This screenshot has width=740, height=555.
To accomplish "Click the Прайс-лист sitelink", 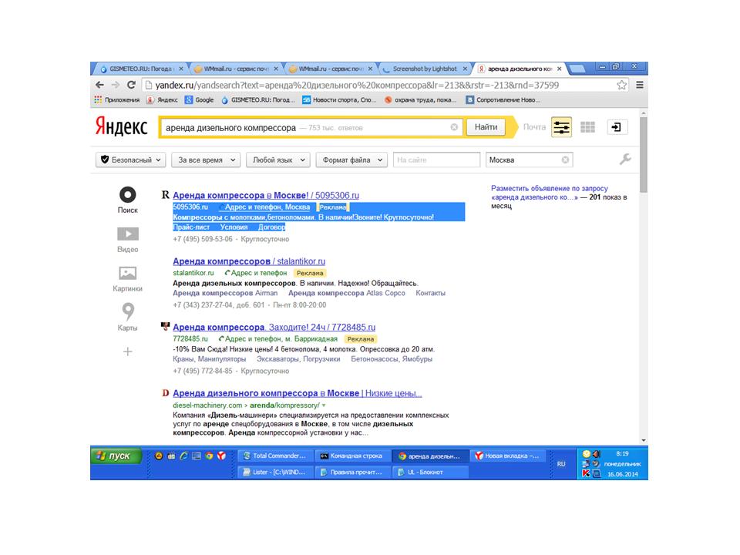I will click(191, 227).
